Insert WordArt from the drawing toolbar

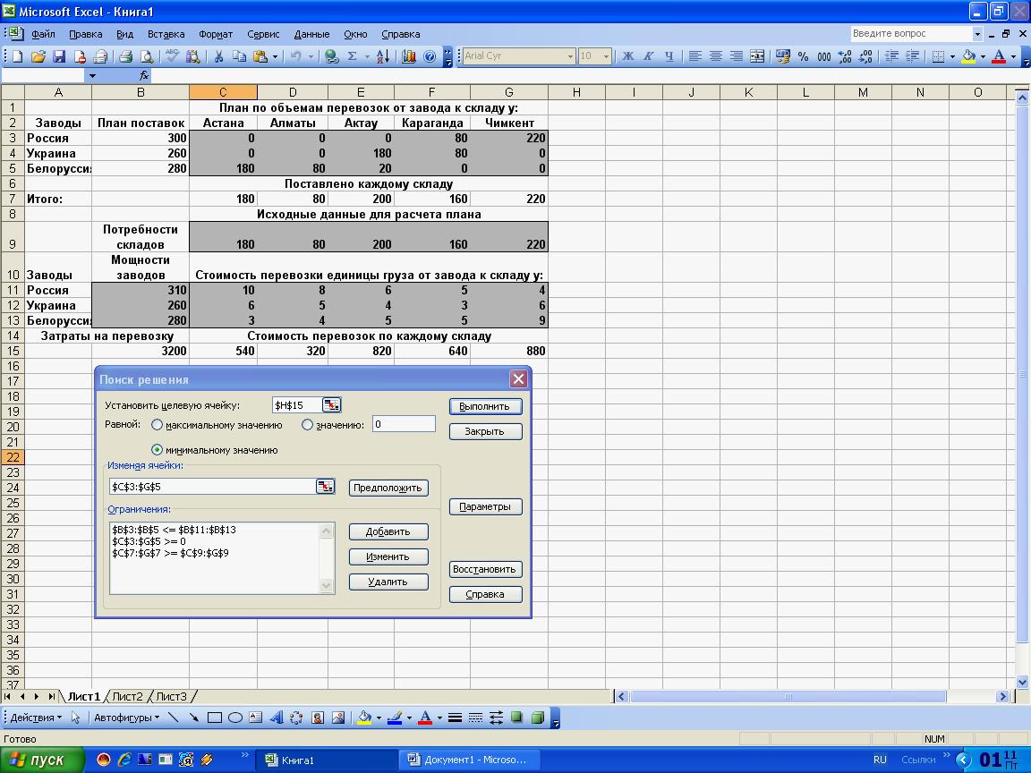276,718
